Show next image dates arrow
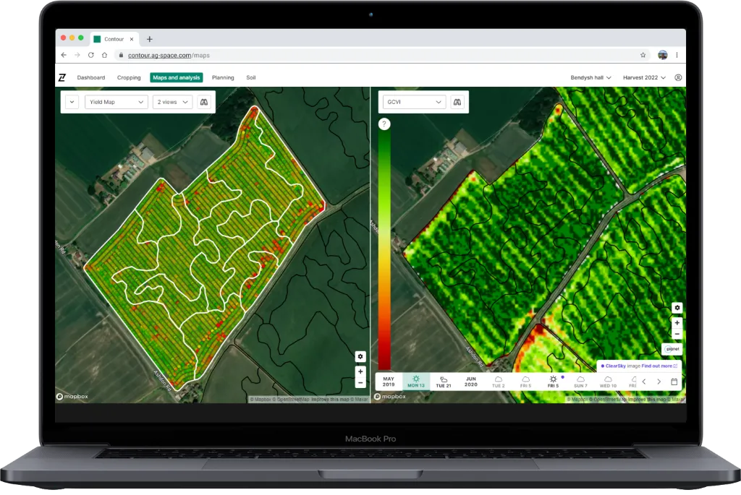 pyautogui.click(x=659, y=382)
